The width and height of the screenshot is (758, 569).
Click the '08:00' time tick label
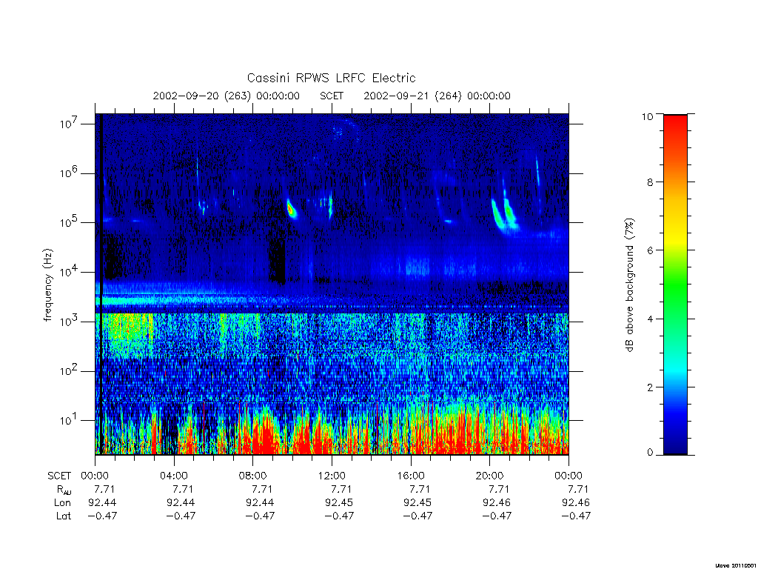[x=253, y=476]
